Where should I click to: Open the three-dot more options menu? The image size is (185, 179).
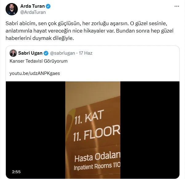point(177,6)
